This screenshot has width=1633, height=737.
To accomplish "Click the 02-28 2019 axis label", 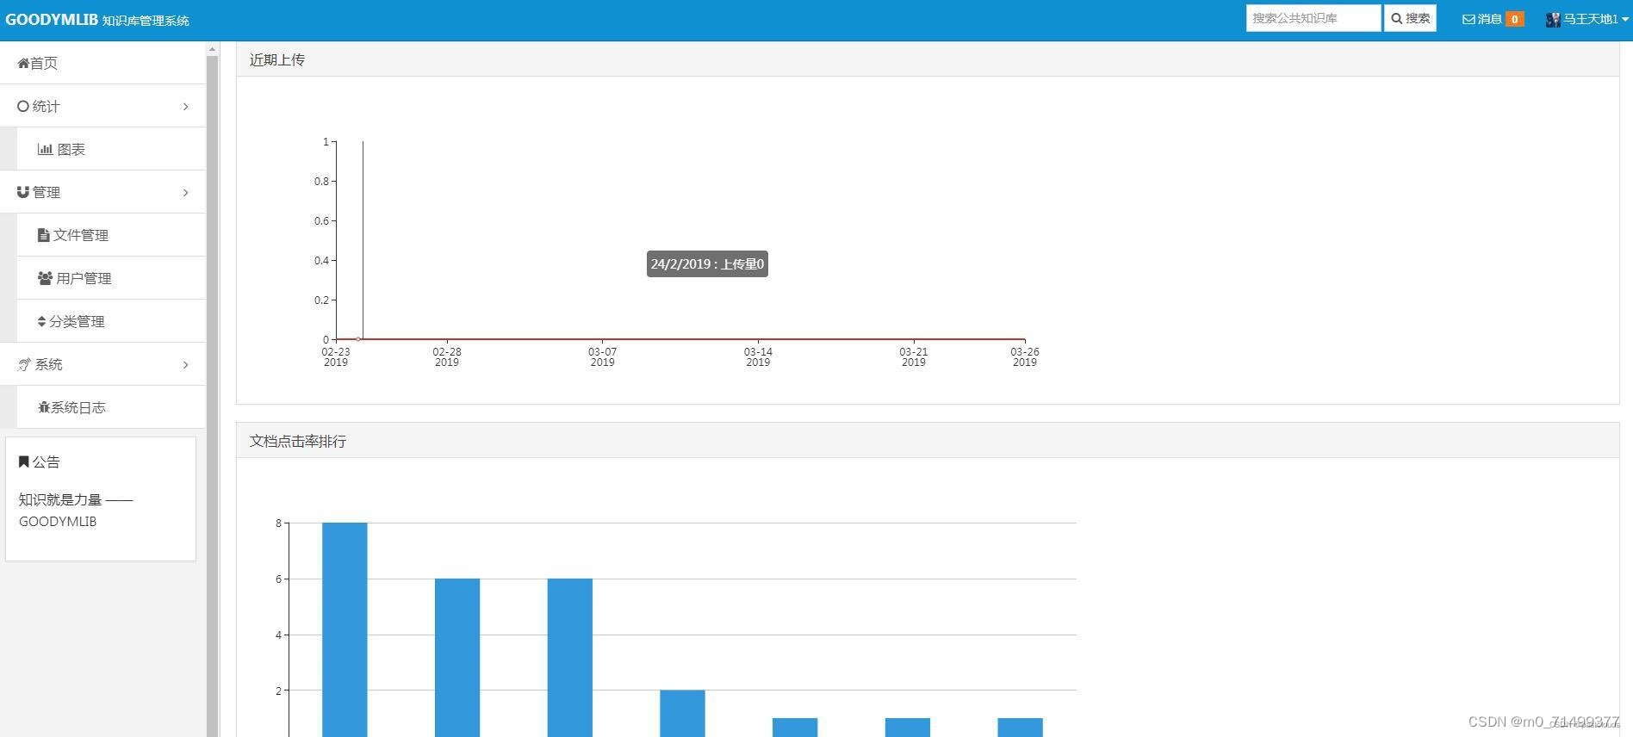I will pos(447,356).
